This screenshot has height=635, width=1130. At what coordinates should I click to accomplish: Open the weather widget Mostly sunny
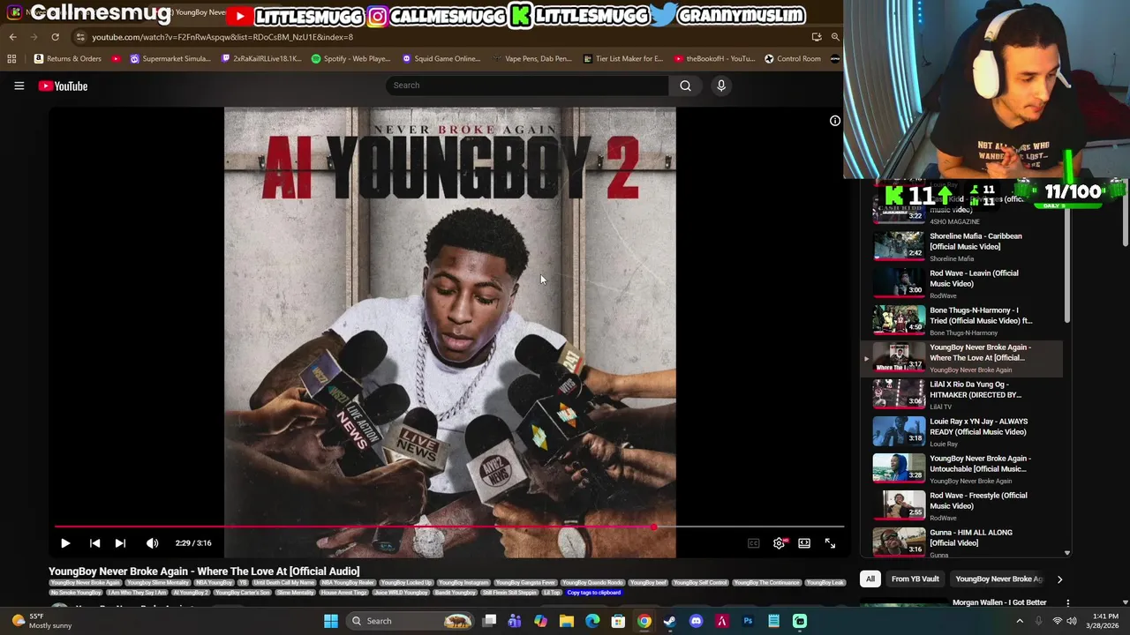point(41,621)
